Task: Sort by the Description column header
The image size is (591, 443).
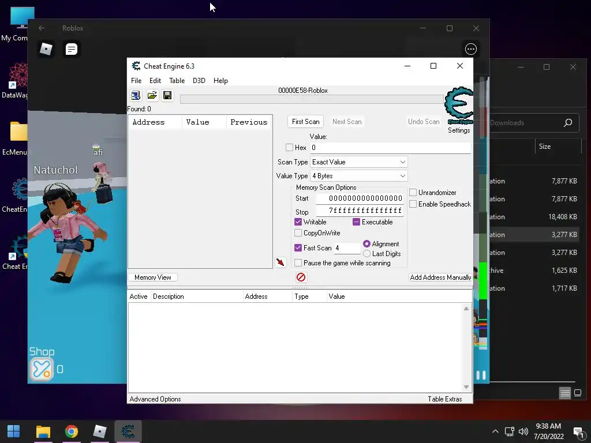Action: (x=197, y=296)
